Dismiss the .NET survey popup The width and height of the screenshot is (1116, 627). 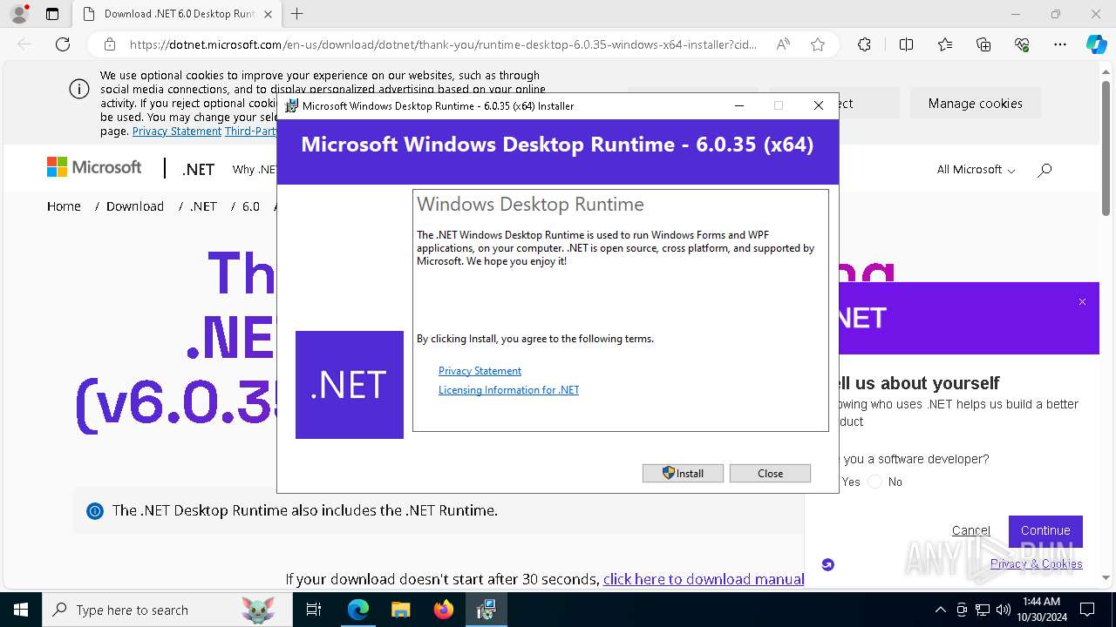tap(1082, 302)
